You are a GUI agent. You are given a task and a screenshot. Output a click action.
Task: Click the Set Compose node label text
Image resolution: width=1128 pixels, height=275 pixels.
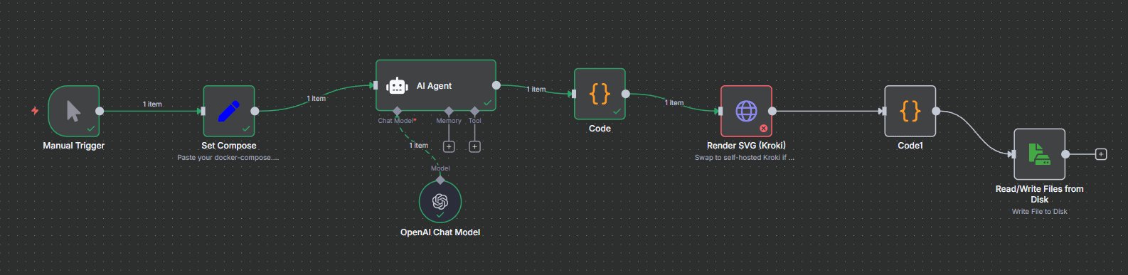click(229, 146)
